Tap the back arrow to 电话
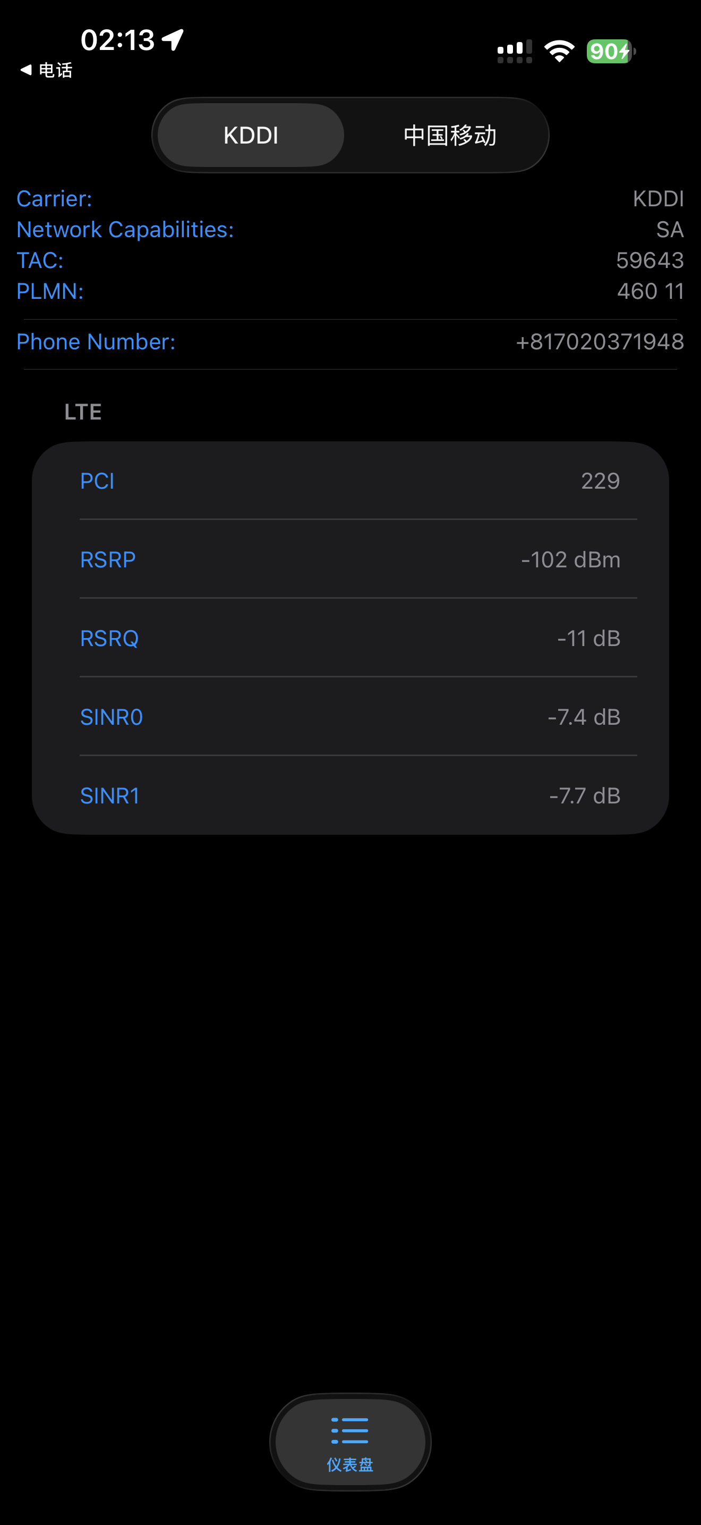The image size is (701, 1525). (x=26, y=70)
